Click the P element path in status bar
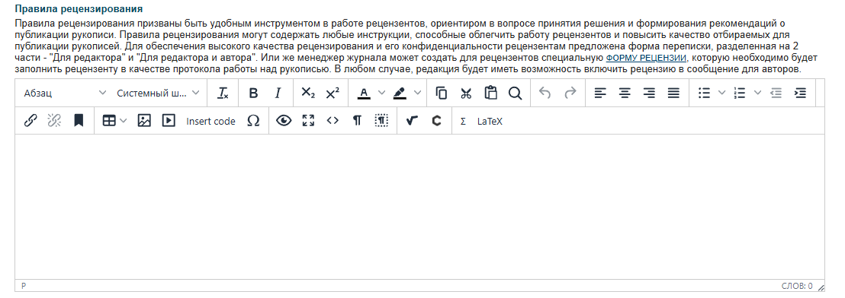Image resolution: width=845 pixels, height=298 pixels. pyautogui.click(x=24, y=286)
